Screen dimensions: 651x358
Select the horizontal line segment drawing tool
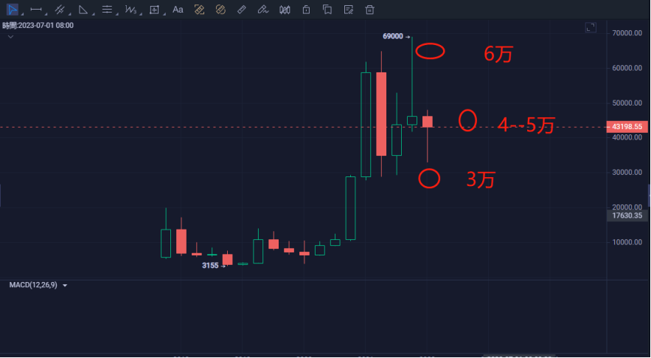[x=36, y=9]
